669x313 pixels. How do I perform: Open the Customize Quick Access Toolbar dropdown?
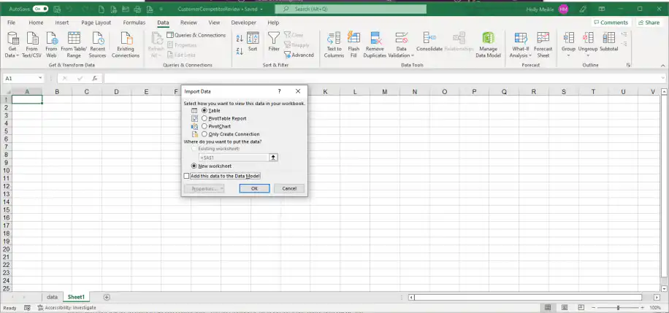coord(161,9)
